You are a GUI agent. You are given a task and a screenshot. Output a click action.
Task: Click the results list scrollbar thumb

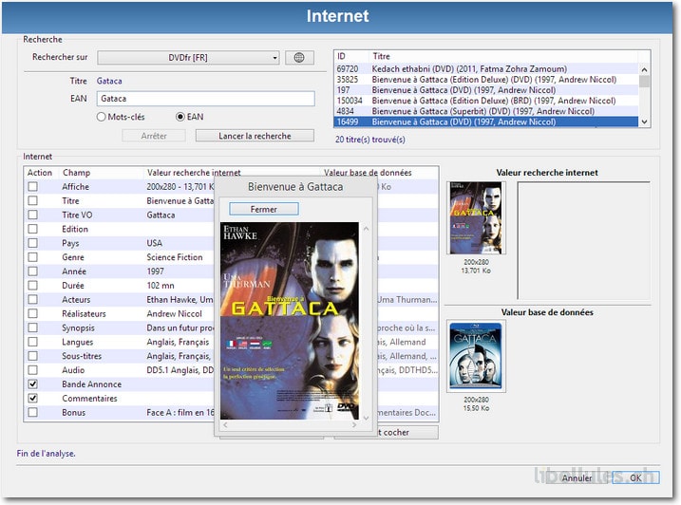coord(645,82)
